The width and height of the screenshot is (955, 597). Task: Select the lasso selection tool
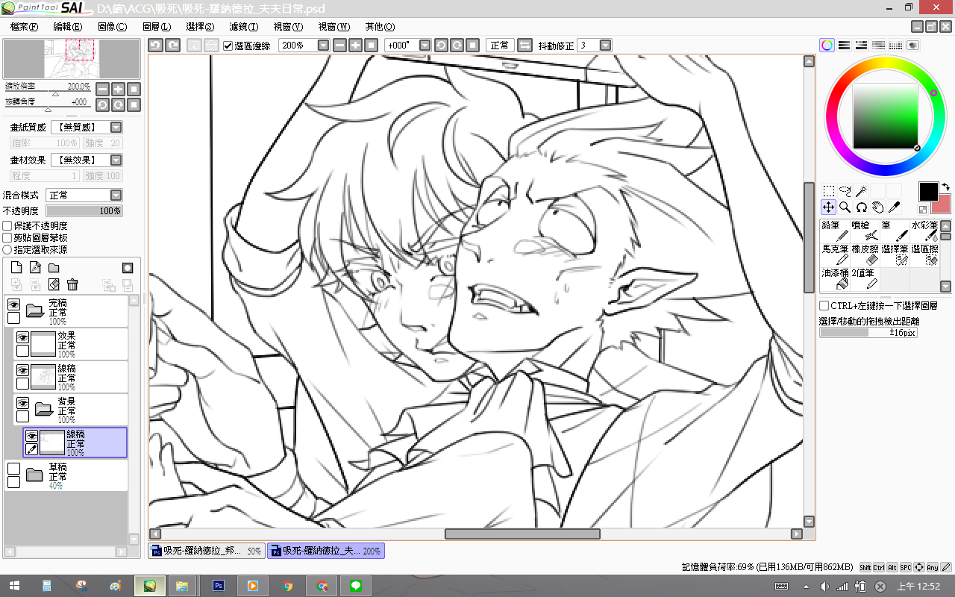845,191
